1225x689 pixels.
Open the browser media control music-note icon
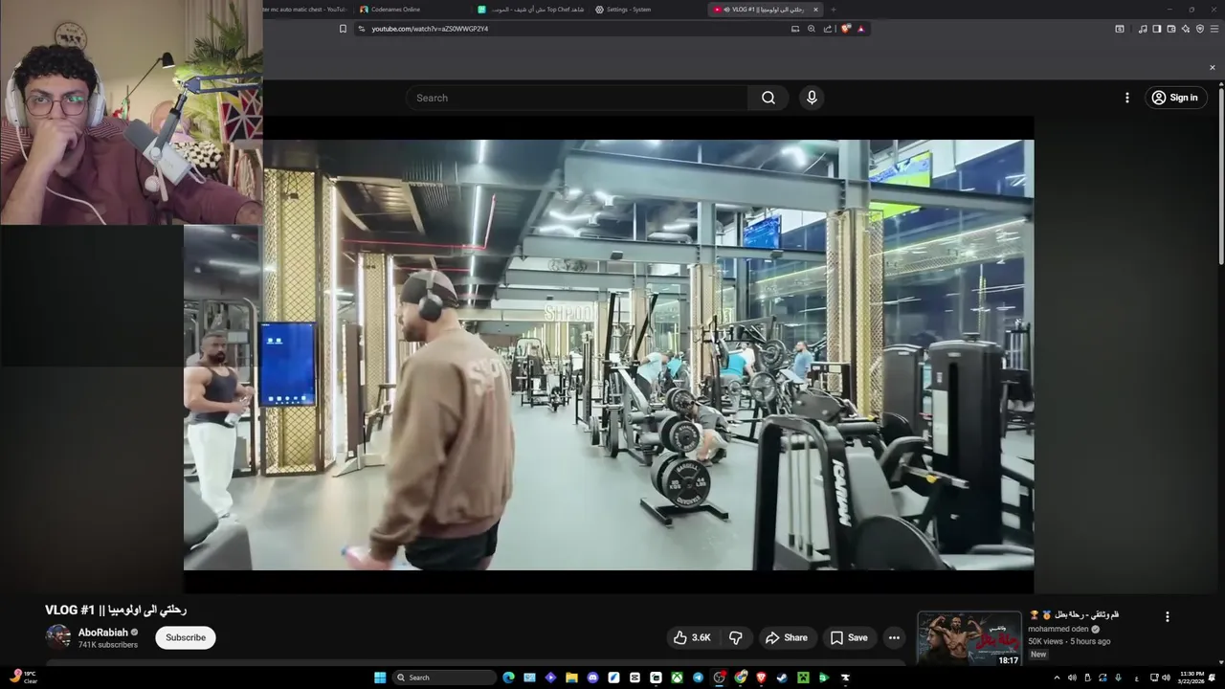(x=1143, y=29)
